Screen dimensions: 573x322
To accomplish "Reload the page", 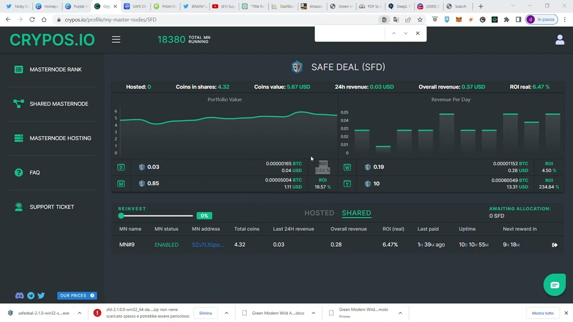I will point(32,20).
